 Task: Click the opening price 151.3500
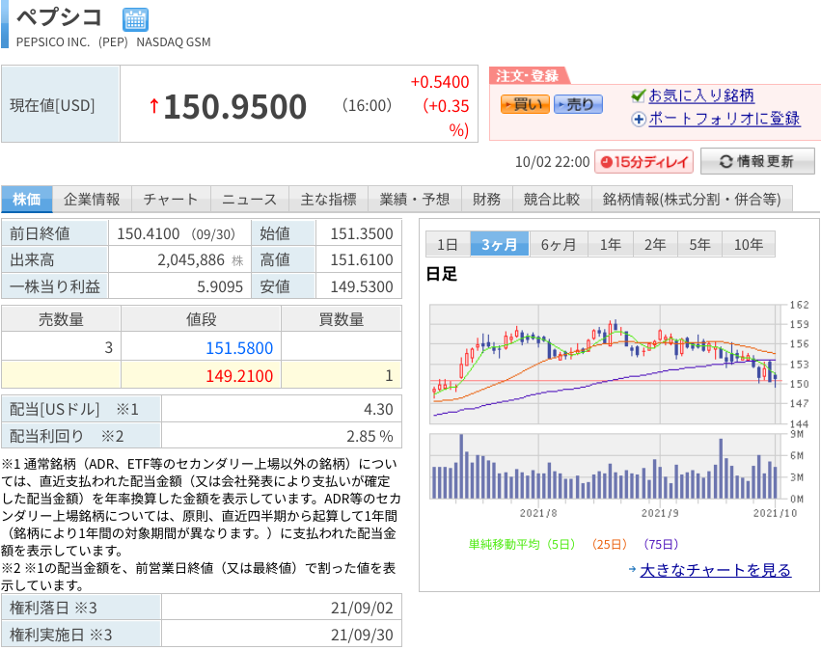[x=361, y=233]
